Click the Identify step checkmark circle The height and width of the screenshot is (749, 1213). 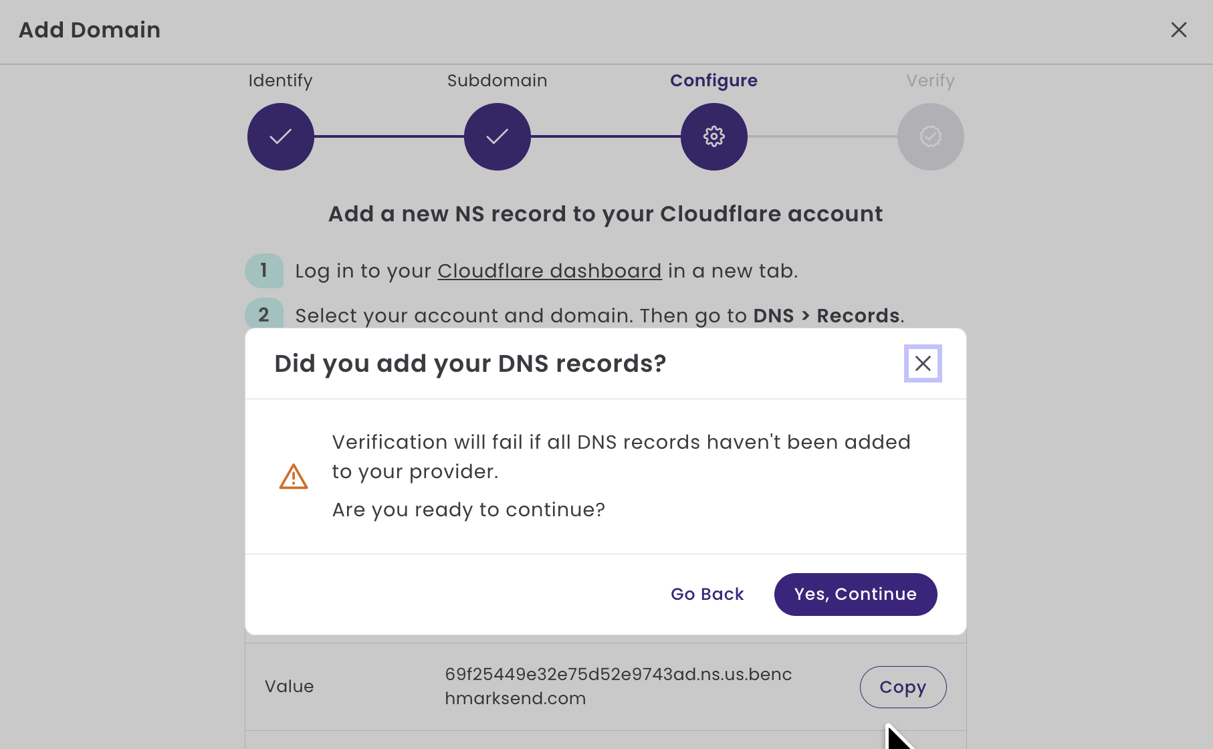click(281, 136)
